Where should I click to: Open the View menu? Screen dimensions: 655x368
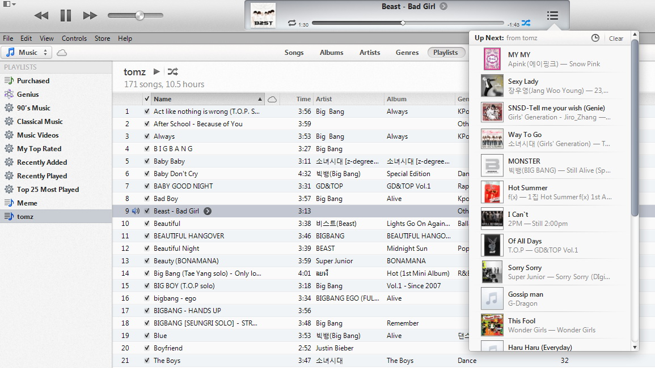(x=47, y=38)
